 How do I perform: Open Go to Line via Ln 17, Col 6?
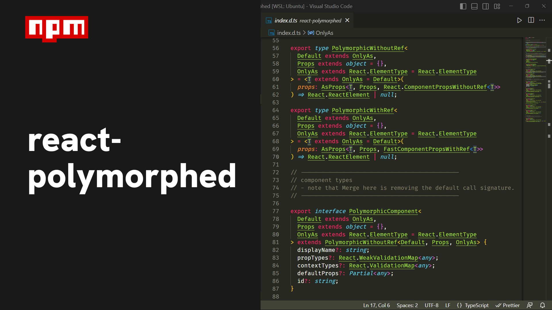376,305
